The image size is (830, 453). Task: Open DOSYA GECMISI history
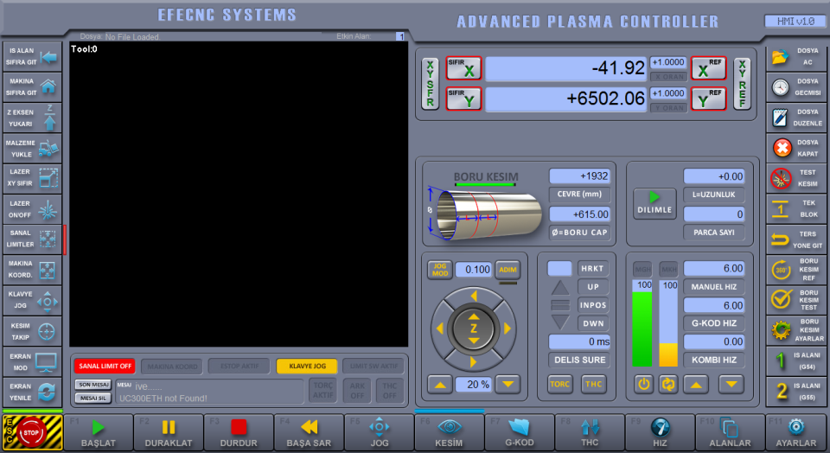(796, 87)
